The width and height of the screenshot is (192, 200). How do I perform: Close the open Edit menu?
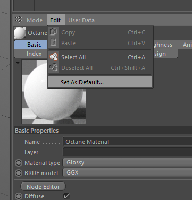tap(55, 20)
